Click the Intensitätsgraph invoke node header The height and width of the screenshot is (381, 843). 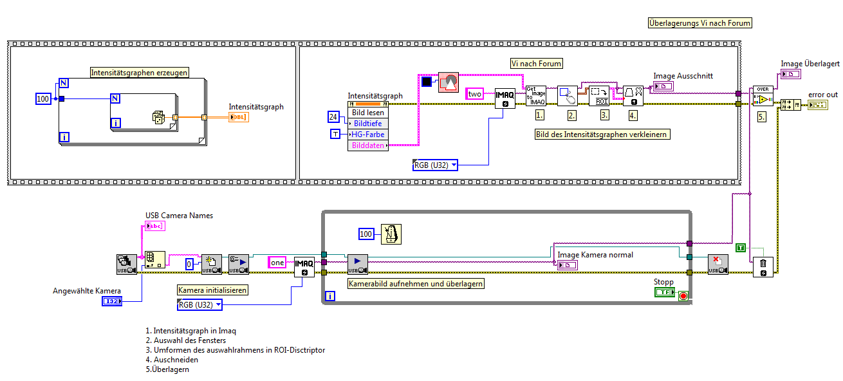point(368,103)
